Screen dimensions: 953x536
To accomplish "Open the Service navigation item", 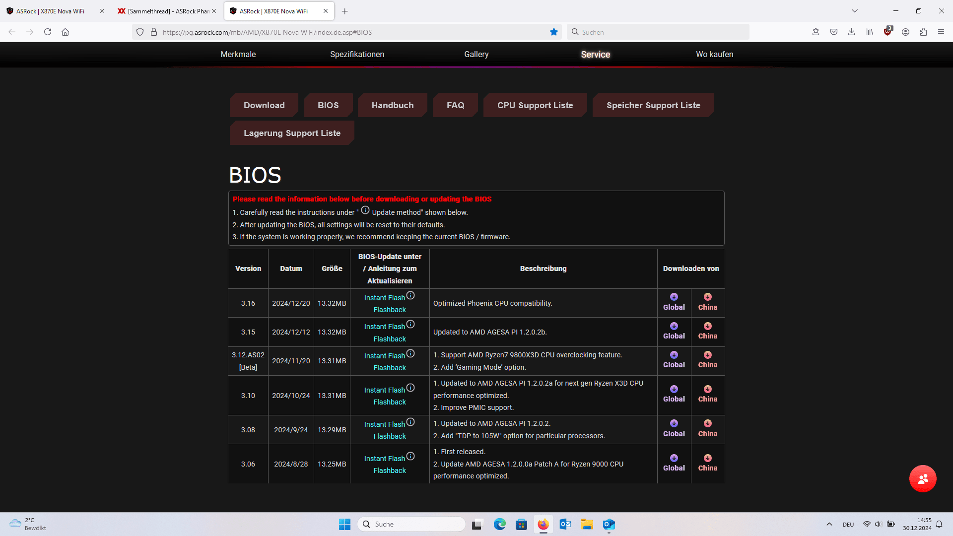I will pos(596,55).
